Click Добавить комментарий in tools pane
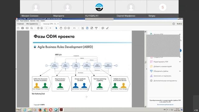 [x=163, y=66]
